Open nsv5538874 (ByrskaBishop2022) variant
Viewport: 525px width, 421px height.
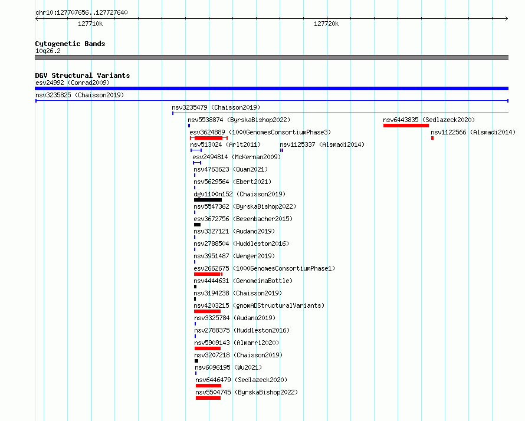[239, 120]
